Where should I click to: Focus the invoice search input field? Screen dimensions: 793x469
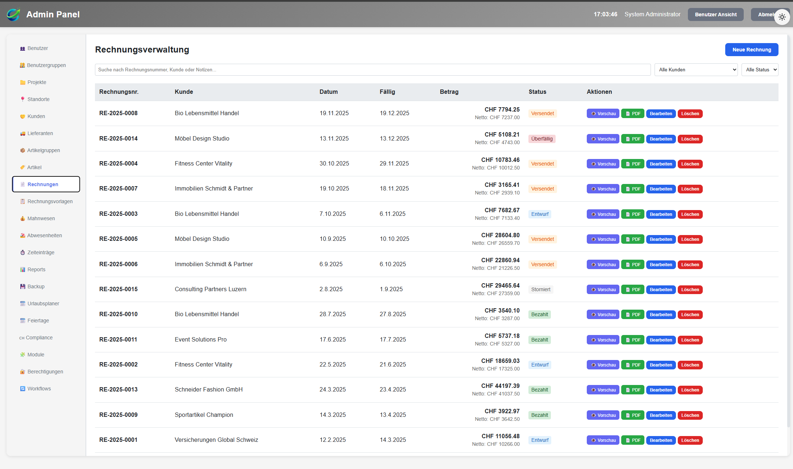click(x=372, y=70)
